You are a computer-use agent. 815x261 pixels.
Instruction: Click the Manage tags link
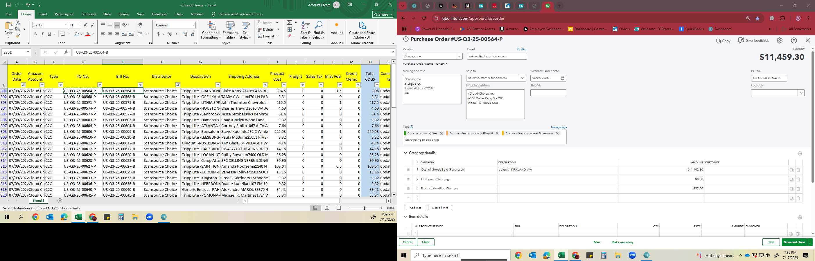(x=559, y=127)
